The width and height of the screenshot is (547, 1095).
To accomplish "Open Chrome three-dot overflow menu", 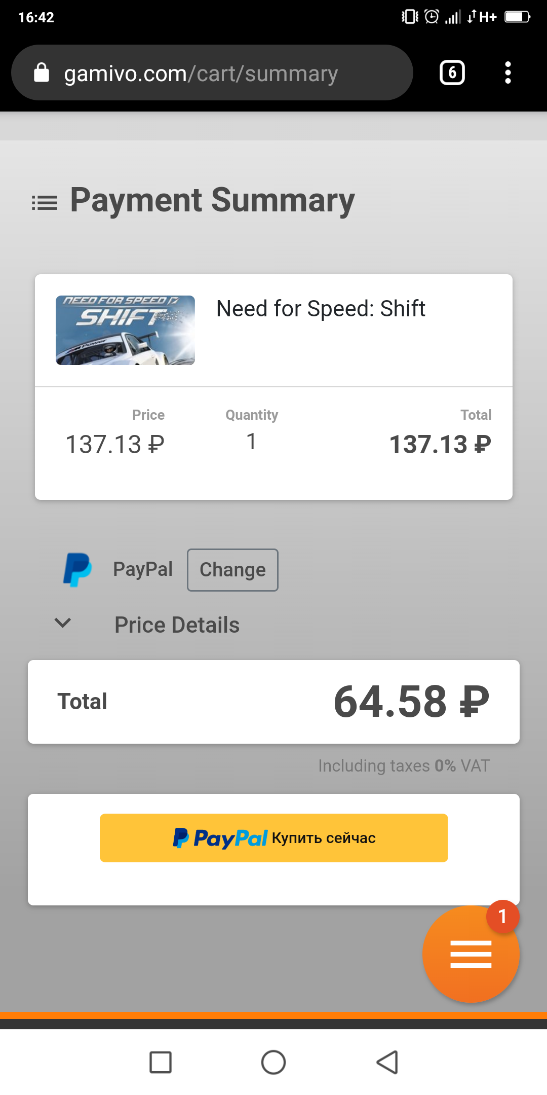I will [x=508, y=72].
